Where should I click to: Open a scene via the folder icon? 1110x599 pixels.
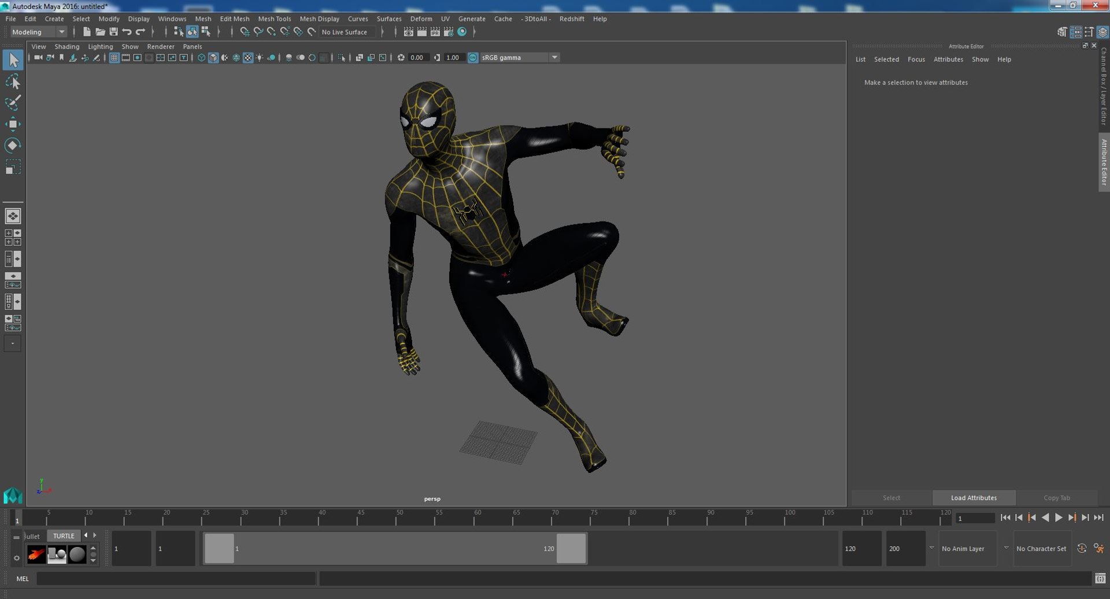pyautogui.click(x=100, y=32)
